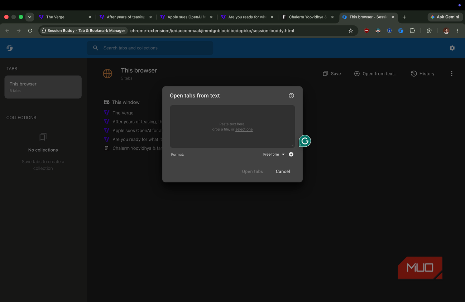Click the paste text area
The image size is (465, 302).
(x=232, y=126)
